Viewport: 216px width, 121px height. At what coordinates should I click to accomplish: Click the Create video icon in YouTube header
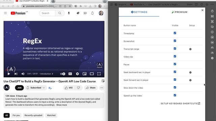click(x=85, y=13)
